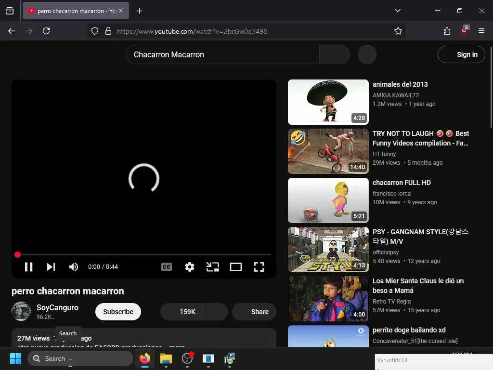The width and height of the screenshot is (493, 370).
Task: Open PSY GANGNAM STYLE video title
Action: (x=421, y=236)
